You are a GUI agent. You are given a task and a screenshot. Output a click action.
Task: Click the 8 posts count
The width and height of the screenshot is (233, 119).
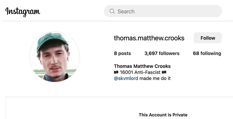point(122,53)
